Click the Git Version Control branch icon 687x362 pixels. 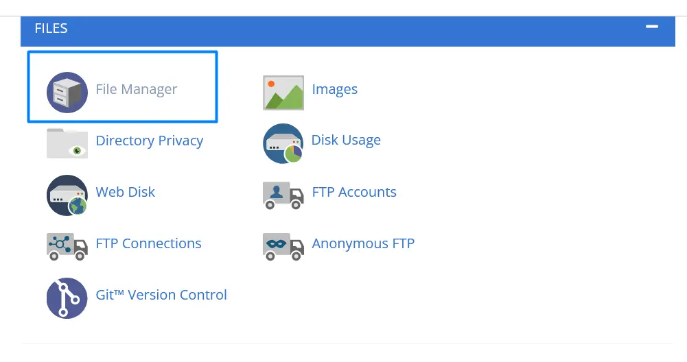pyautogui.click(x=67, y=298)
